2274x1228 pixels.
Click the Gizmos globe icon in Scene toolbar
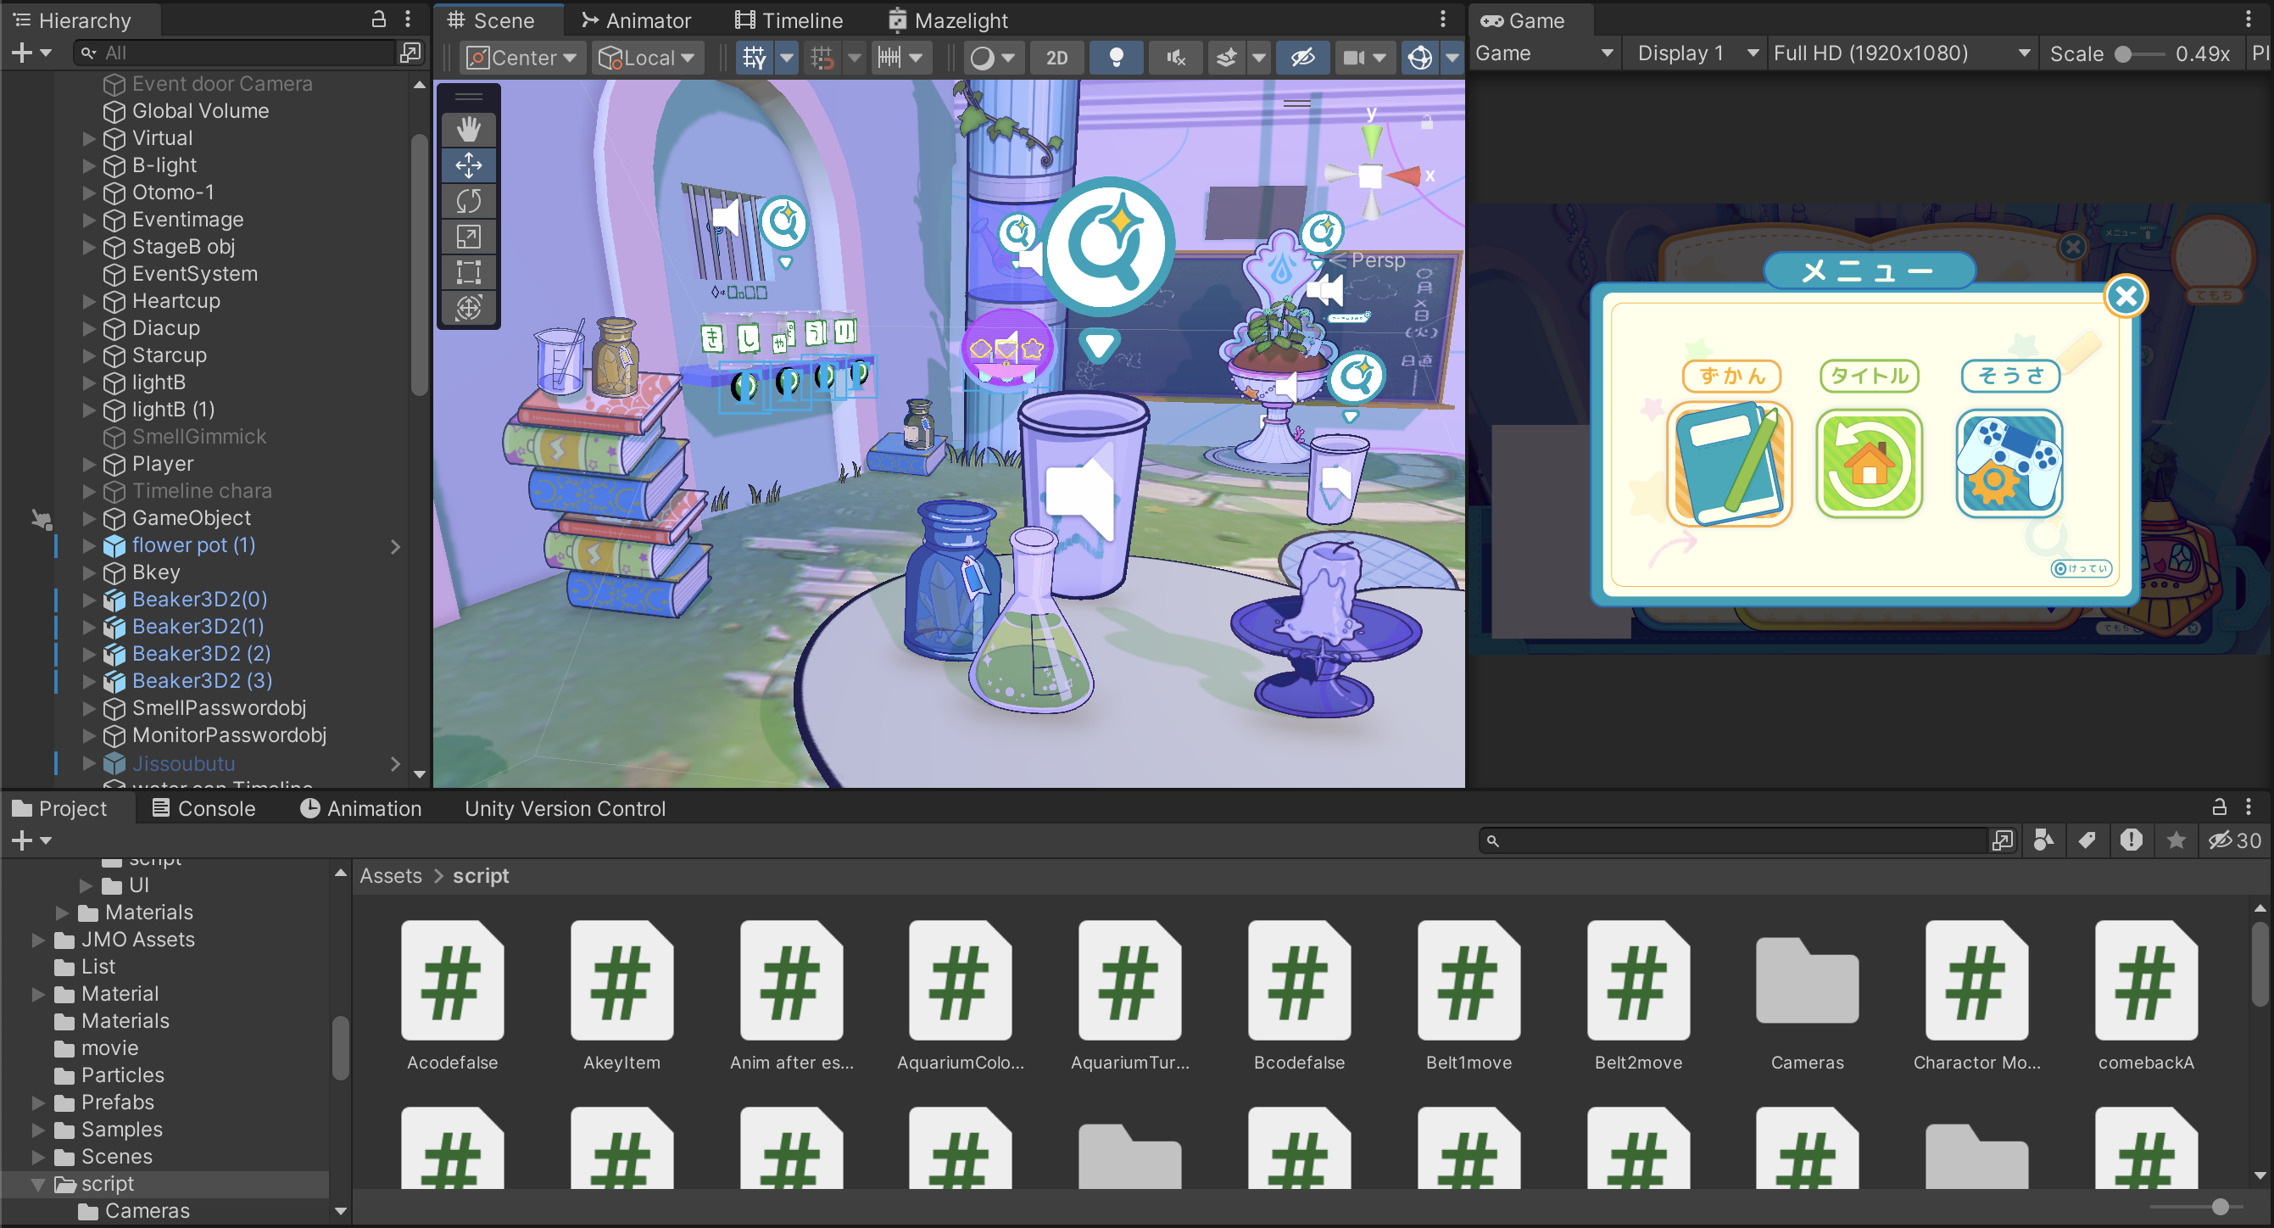(1419, 59)
